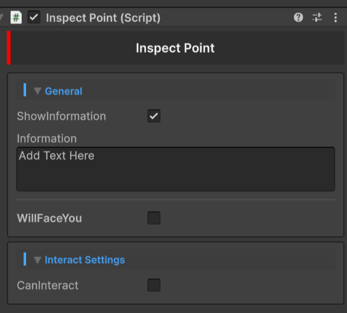Collapse the General section foldout

(x=37, y=91)
